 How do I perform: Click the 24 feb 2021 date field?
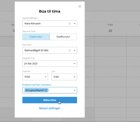(50, 64)
